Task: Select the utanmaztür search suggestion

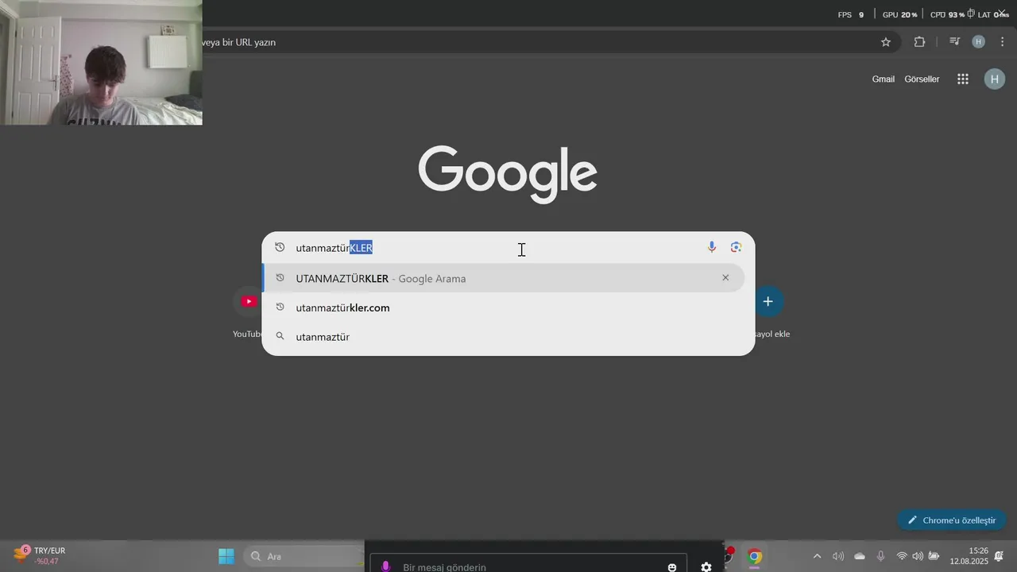Action: (x=504, y=337)
